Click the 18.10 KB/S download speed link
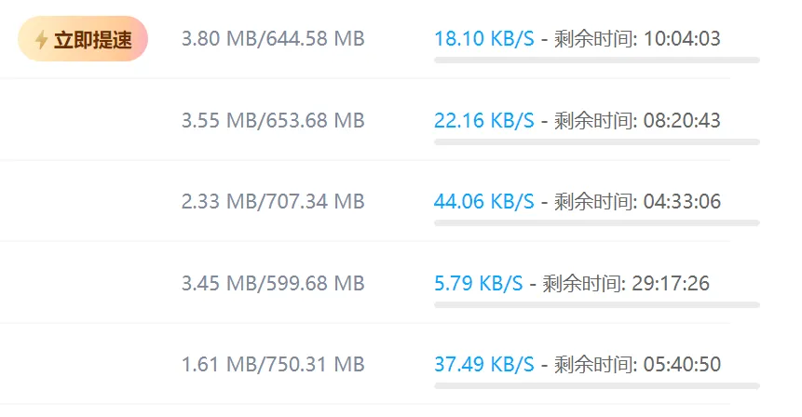The height and width of the screenshot is (417, 802). click(x=483, y=39)
